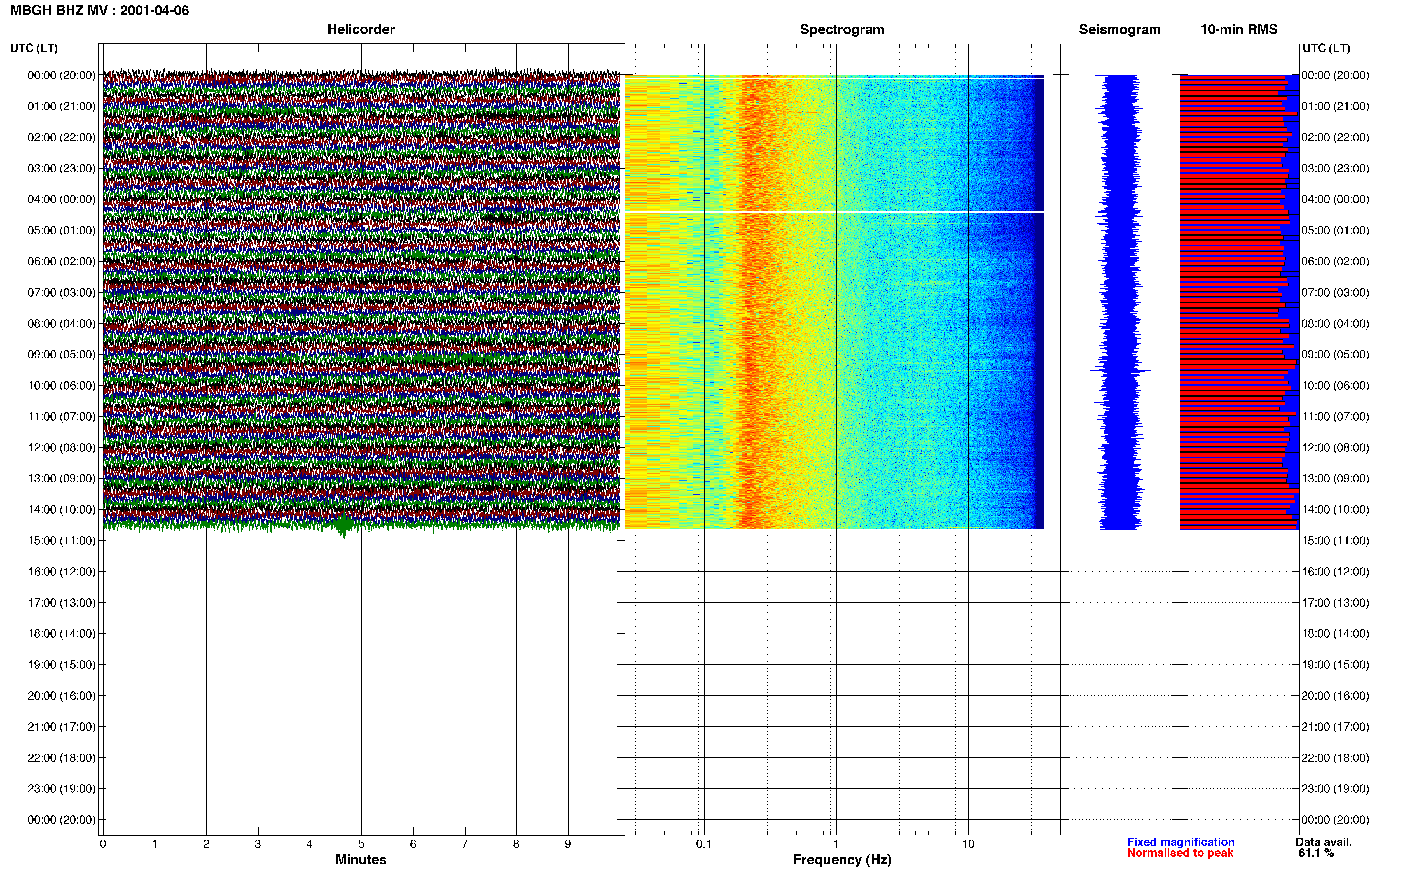The width and height of the screenshot is (1405, 879).
Task: Select the 'Helicorder' panel heading
Action: [361, 30]
